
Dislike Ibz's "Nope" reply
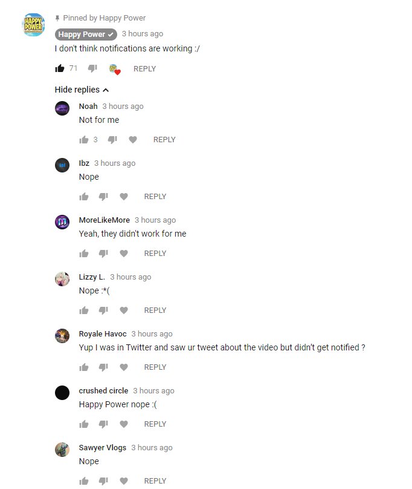click(103, 197)
